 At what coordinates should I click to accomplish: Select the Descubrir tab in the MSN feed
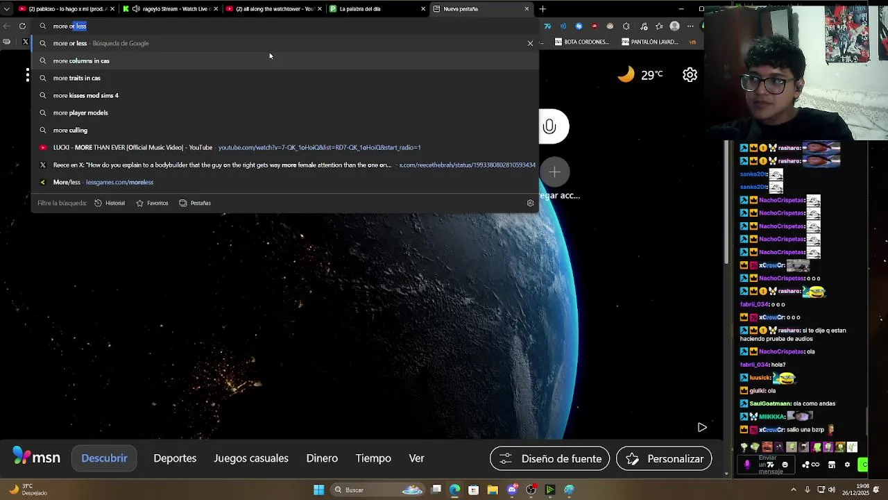tap(104, 458)
